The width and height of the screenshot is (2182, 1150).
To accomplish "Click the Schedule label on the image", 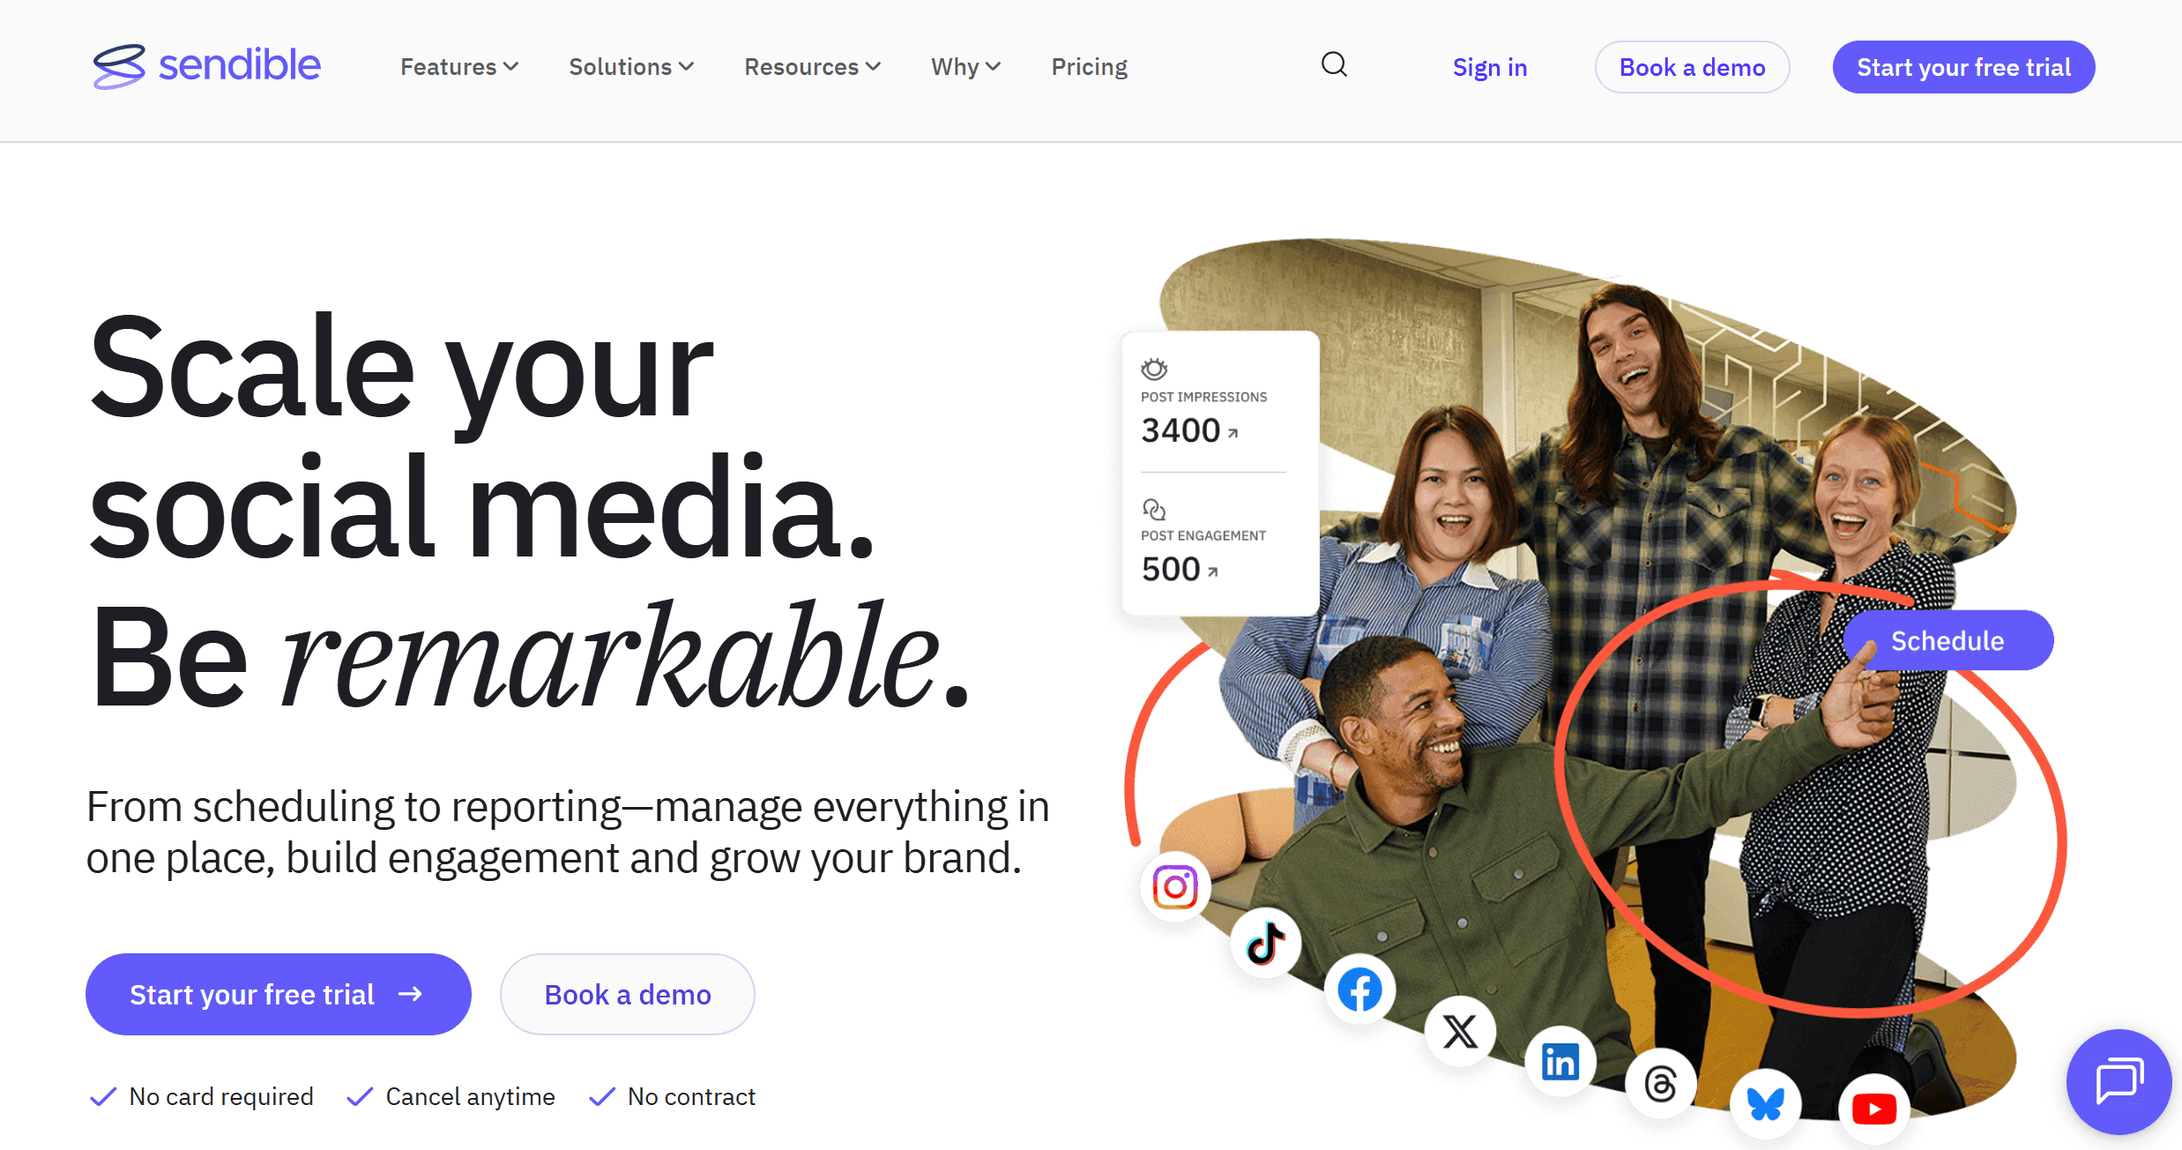I will 1947,641.
